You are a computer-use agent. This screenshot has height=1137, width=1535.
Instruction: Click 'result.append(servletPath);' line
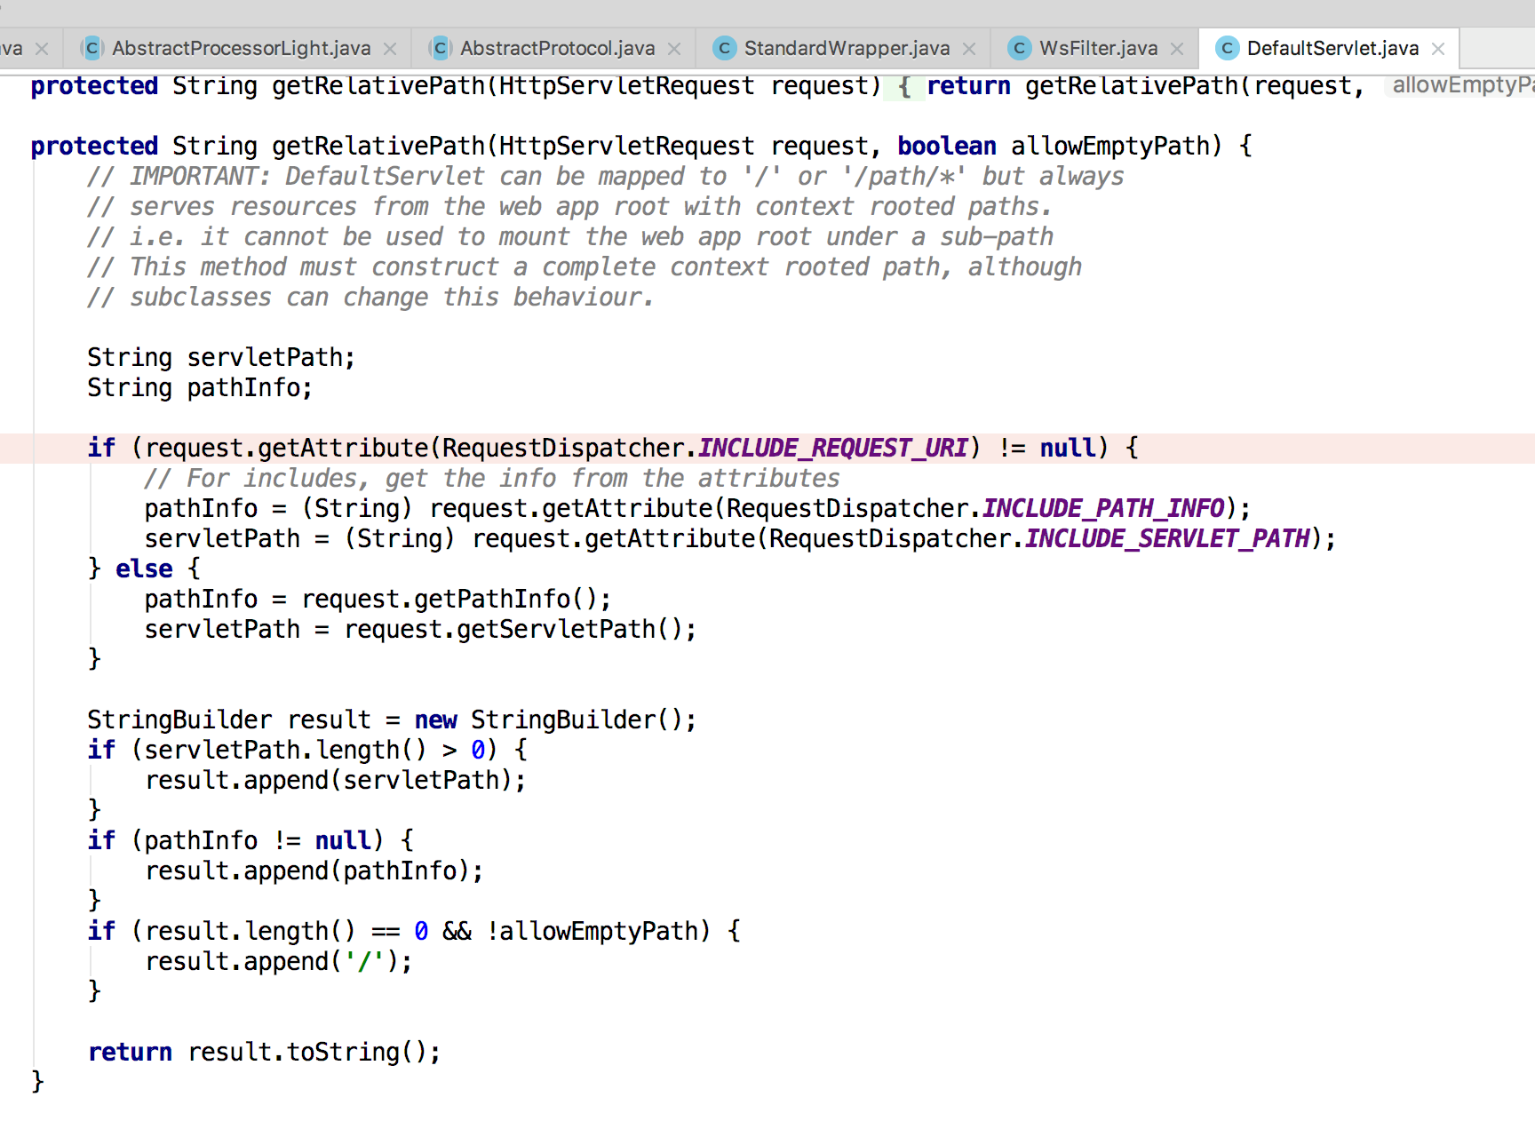(336, 780)
